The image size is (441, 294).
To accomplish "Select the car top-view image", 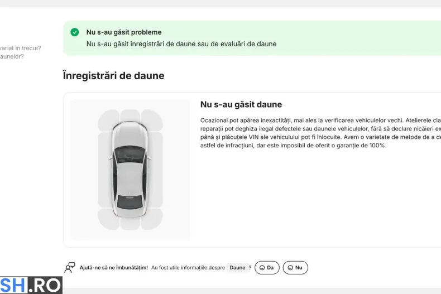I will pos(130,170).
